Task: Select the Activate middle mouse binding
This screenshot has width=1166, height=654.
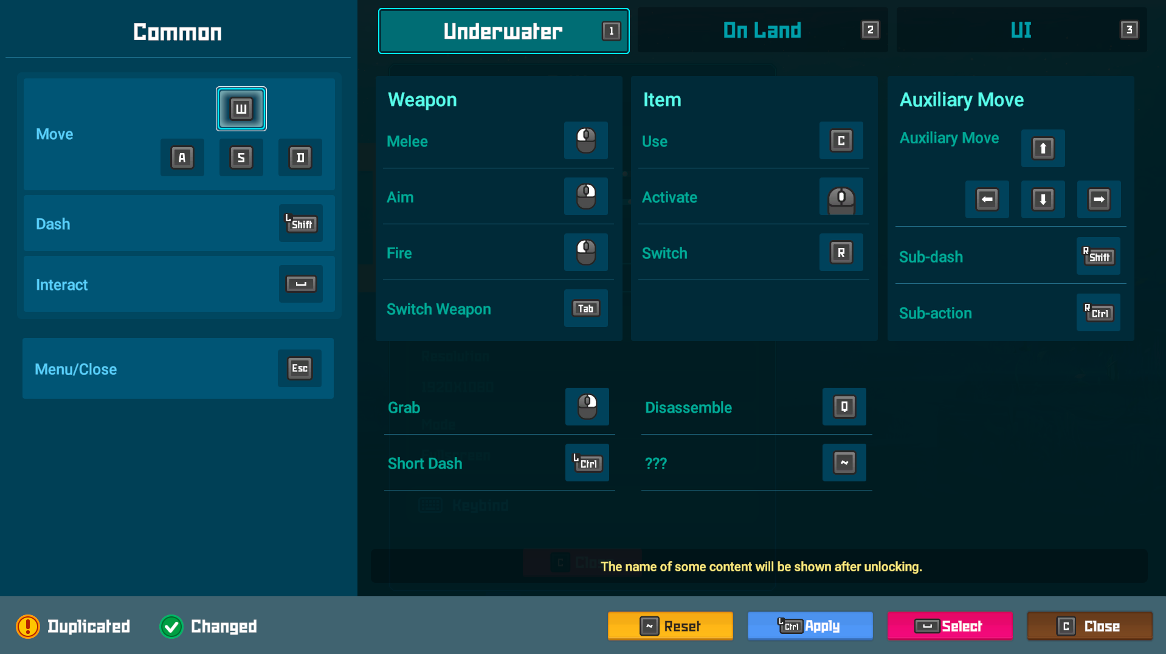Action: coord(841,198)
